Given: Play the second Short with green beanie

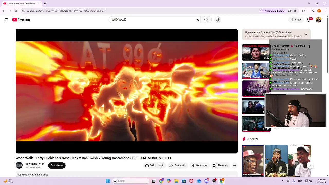Looking at the screenshot, I should [x=276, y=161].
